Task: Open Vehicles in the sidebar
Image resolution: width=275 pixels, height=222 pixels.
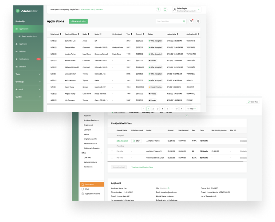Action: [22, 52]
